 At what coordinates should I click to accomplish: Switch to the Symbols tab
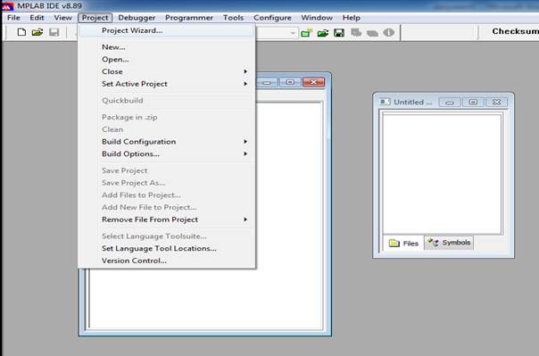click(449, 243)
